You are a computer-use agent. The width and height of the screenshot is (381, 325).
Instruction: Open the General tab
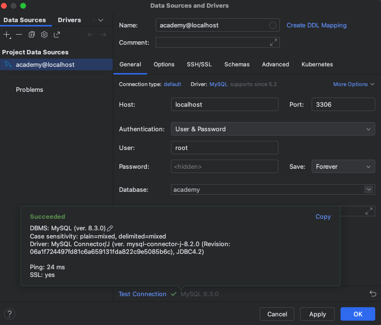(130, 64)
